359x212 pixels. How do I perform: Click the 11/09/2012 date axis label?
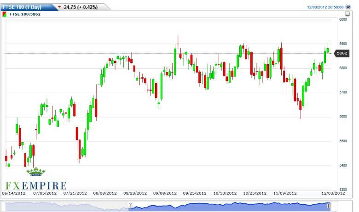(x=286, y=193)
